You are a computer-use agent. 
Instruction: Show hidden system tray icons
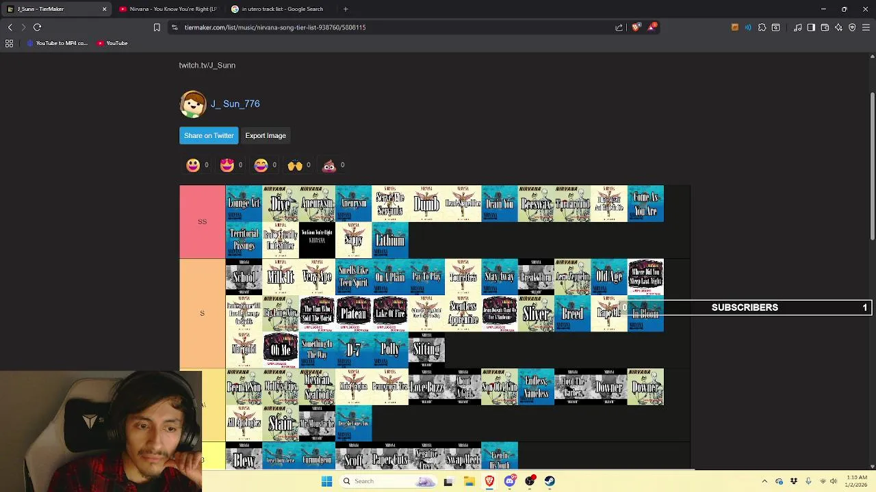764,481
